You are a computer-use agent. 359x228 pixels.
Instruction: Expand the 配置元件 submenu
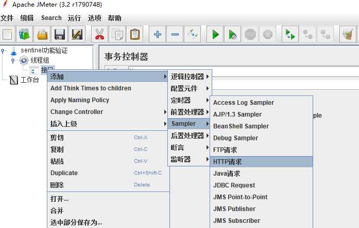(x=190, y=88)
